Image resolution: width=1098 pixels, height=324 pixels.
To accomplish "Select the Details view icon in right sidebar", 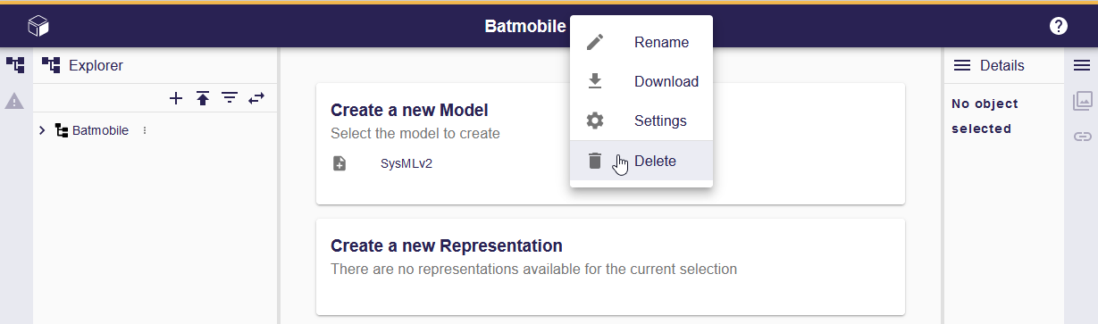I will tap(1082, 65).
